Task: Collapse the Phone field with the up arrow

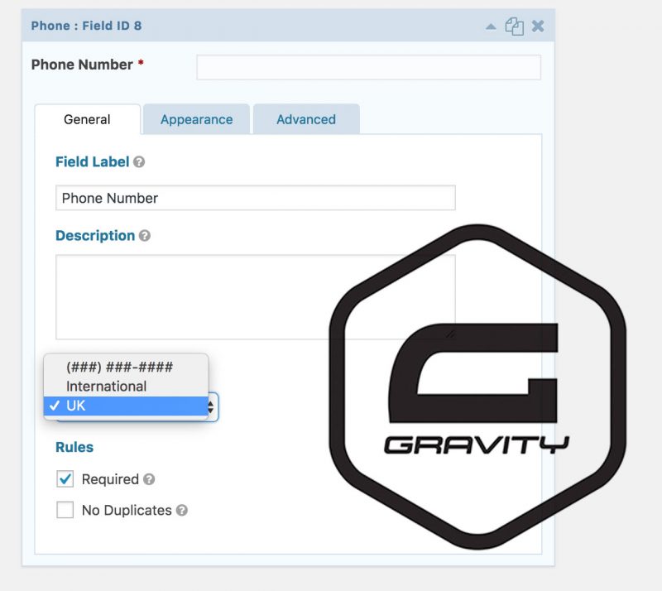Action: tap(491, 26)
